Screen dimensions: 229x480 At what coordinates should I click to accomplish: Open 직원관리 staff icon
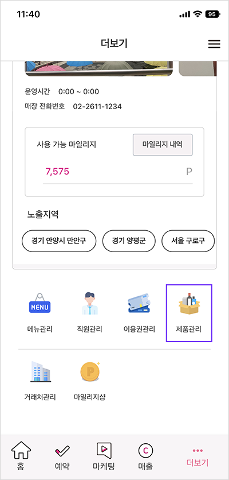pos(89,303)
